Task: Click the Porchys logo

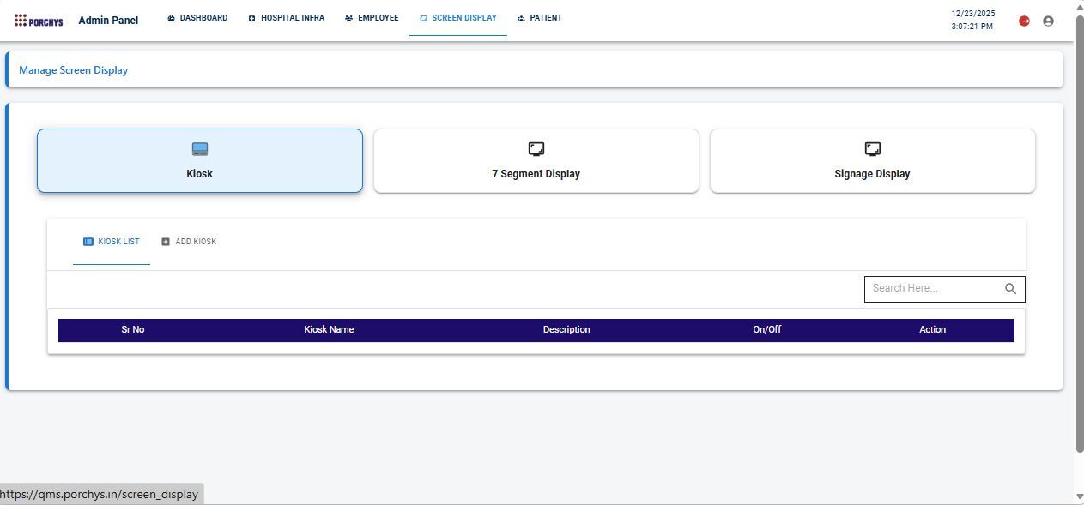Action: pyautogui.click(x=39, y=21)
